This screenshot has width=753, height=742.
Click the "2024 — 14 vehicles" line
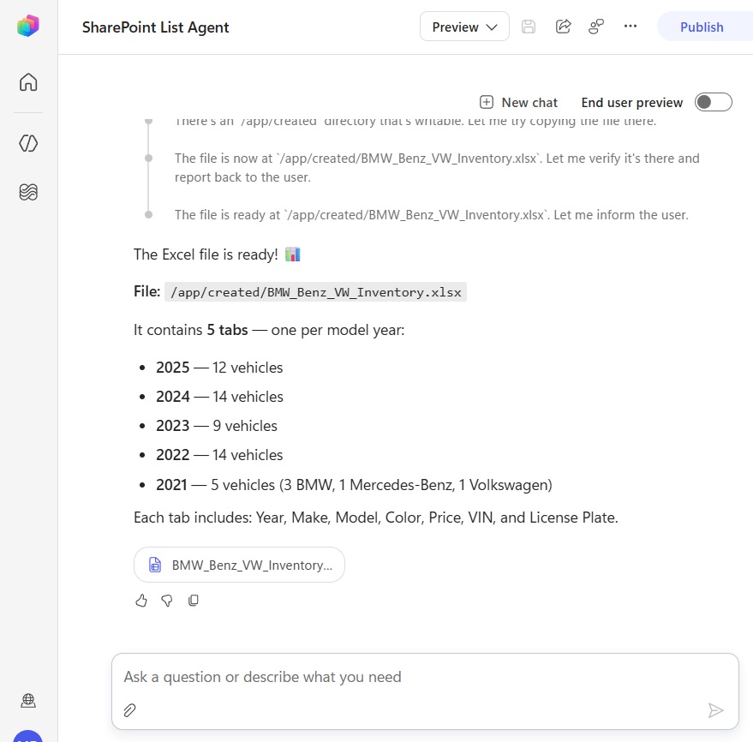(219, 397)
